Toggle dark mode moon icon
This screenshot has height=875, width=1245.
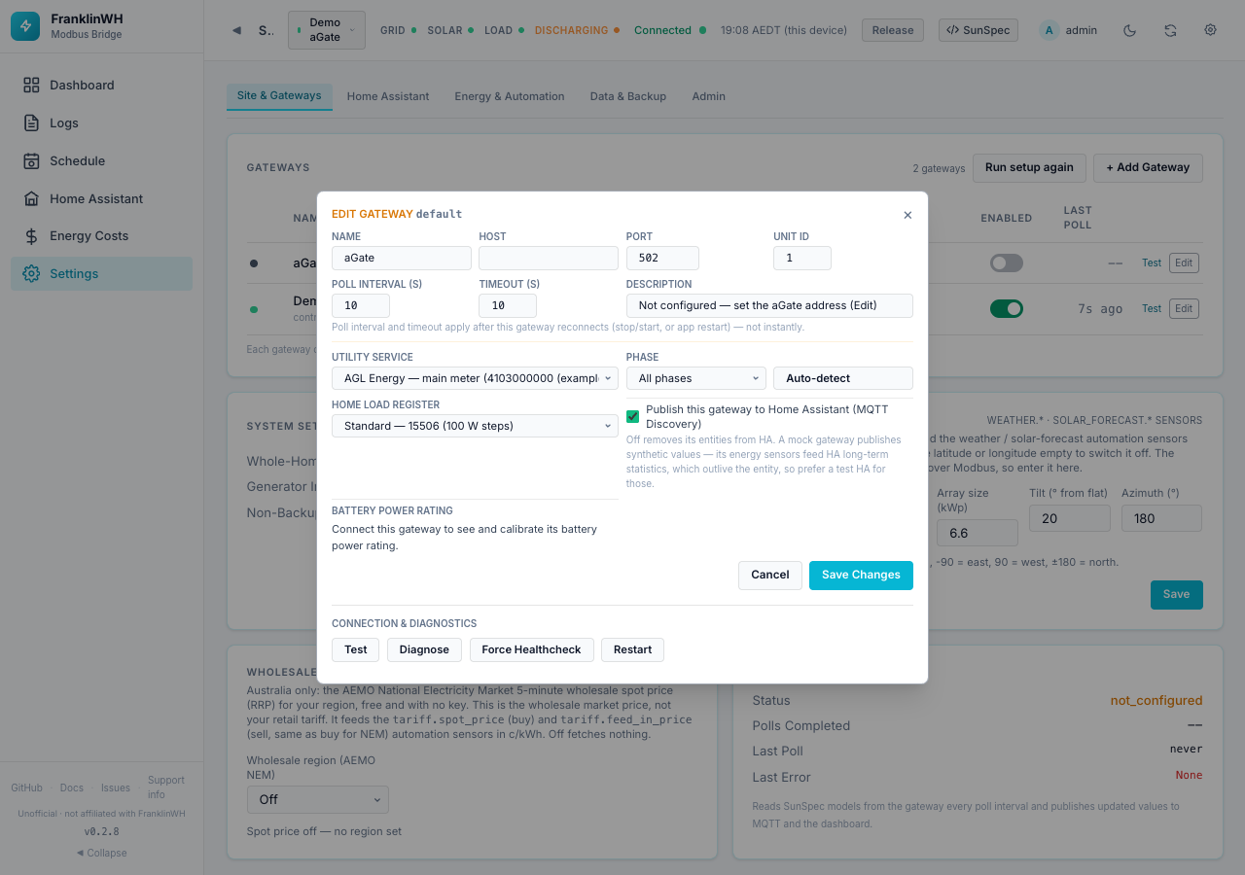1129,30
